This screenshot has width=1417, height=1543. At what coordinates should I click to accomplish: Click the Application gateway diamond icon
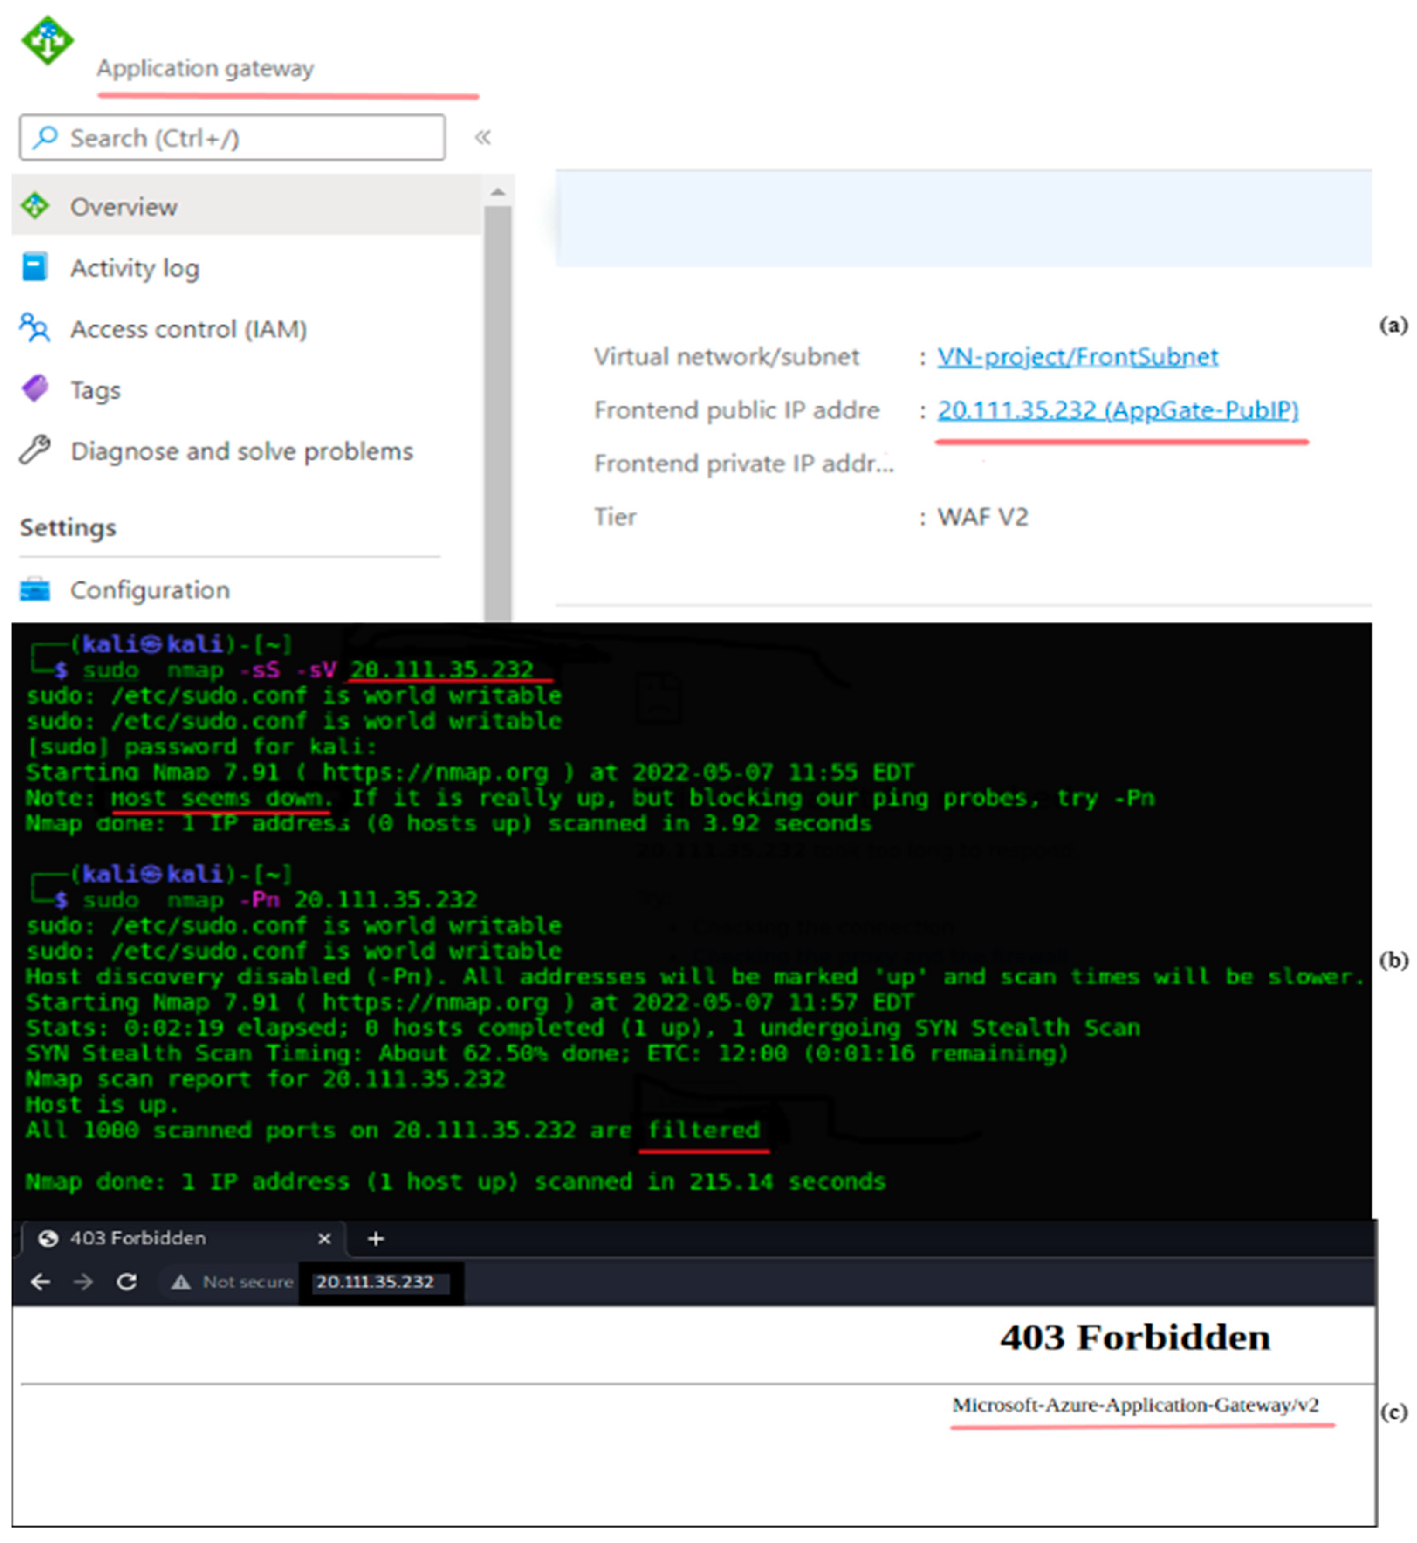point(48,41)
